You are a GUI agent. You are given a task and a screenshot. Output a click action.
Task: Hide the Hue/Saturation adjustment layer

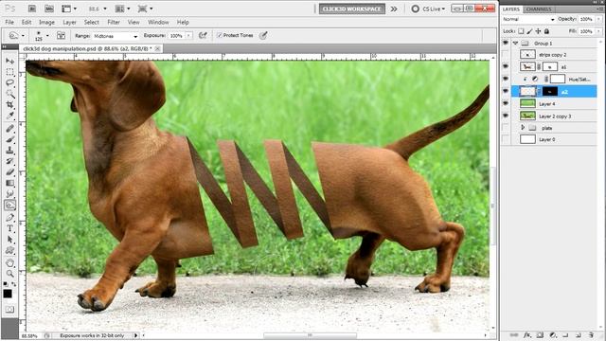(x=506, y=79)
